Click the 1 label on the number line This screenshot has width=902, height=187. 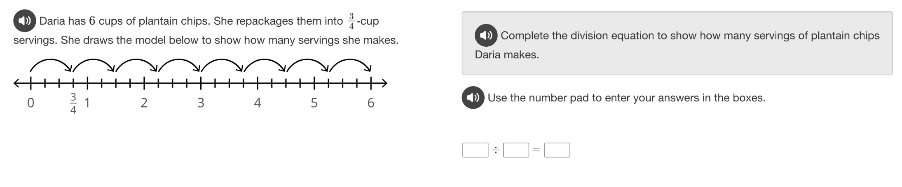87,103
